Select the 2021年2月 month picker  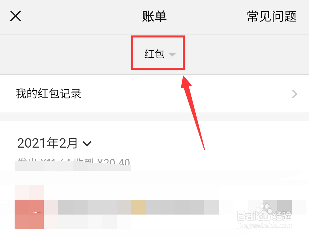[x=54, y=143]
